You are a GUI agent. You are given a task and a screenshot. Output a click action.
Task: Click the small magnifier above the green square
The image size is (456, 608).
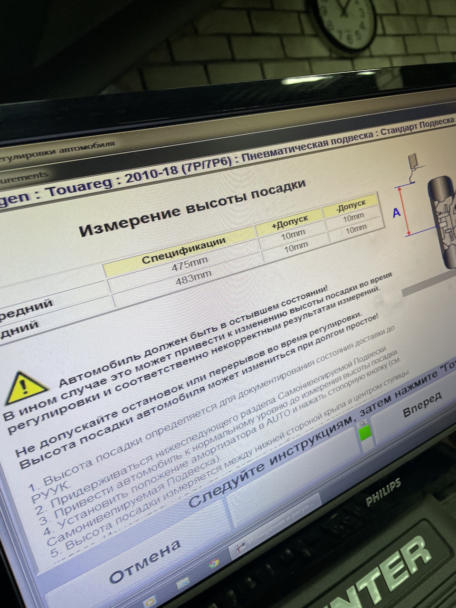[363, 422]
